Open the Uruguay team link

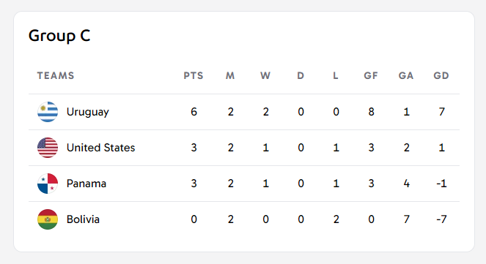click(88, 112)
